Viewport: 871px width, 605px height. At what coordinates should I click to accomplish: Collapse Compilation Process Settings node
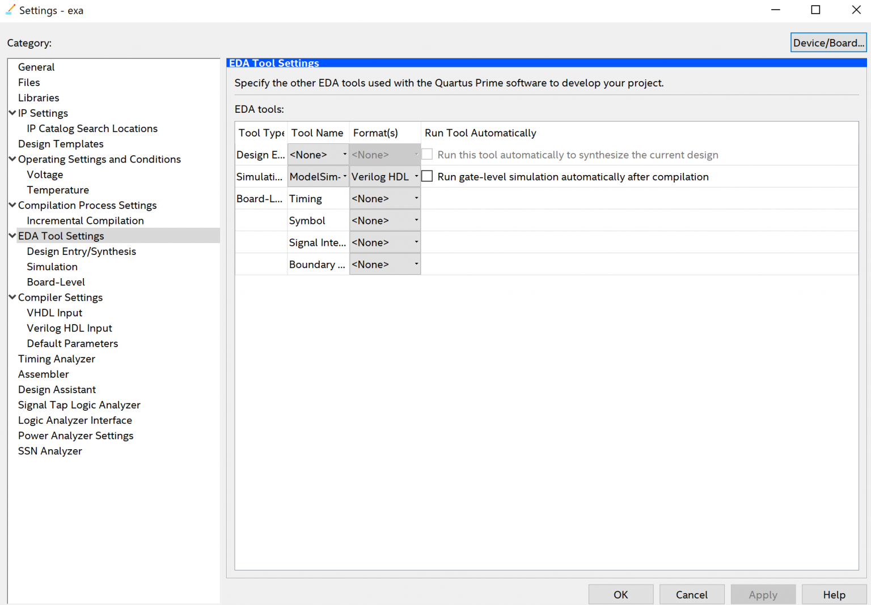pyautogui.click(x=12, y=205)
